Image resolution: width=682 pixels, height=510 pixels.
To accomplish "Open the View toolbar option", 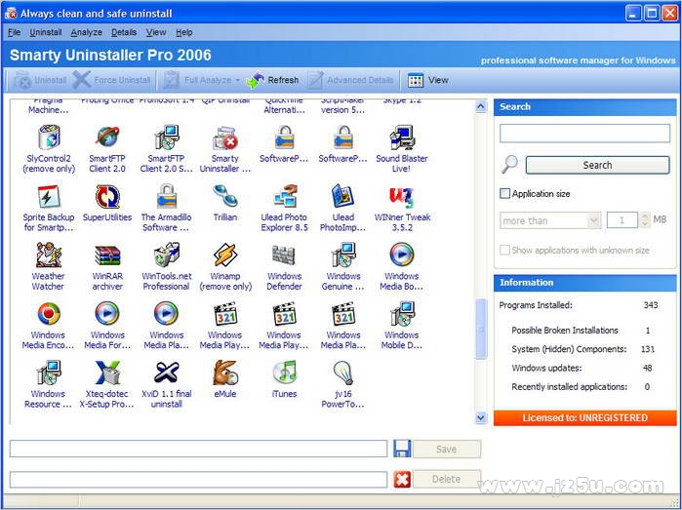I will 428,80.
